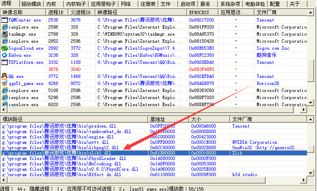Switch to the 驱动模块 tab

(x=31, y=4)
